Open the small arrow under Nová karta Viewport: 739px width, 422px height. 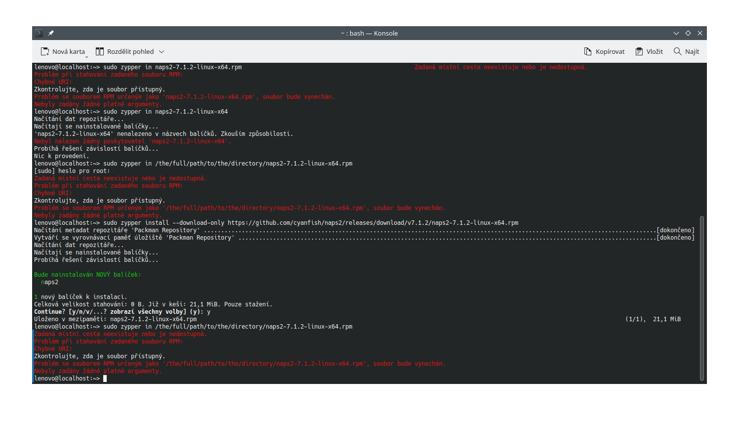(x=86, y=57)
